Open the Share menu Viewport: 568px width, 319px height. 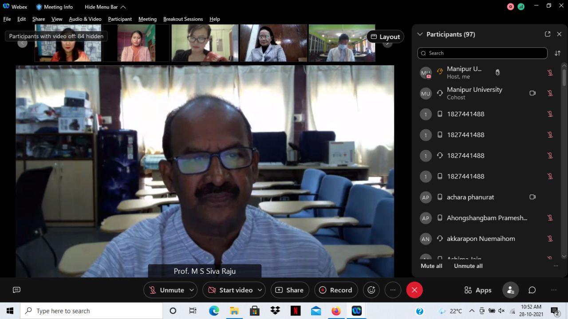coord(39,19)
